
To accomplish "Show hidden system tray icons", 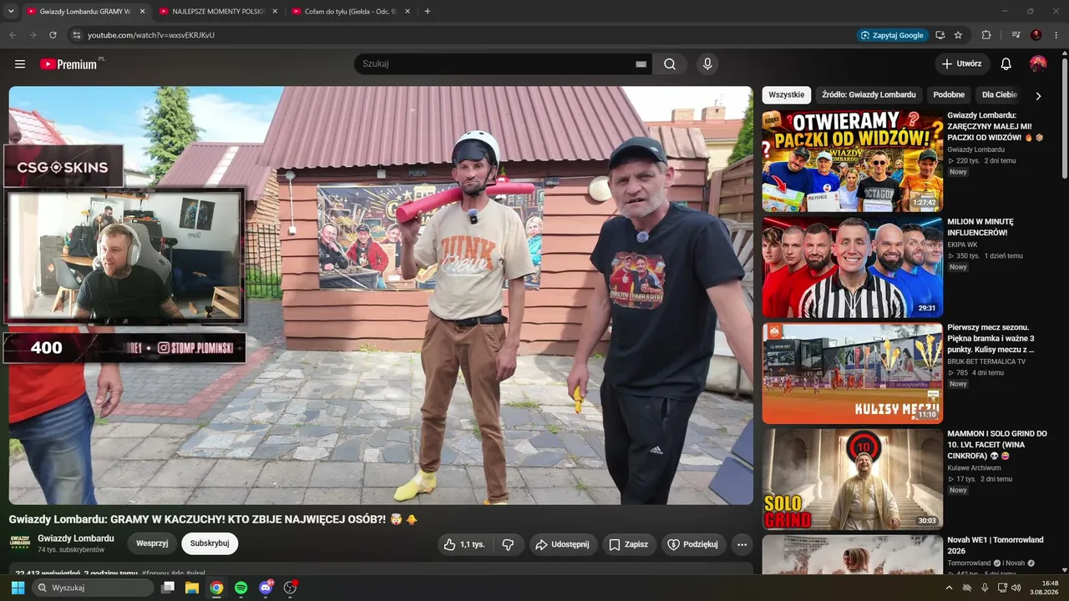I will tap(949, 588).
